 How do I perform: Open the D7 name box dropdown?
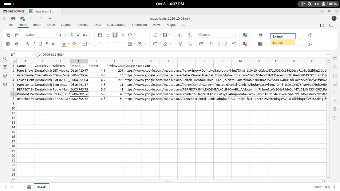(33, 55)
